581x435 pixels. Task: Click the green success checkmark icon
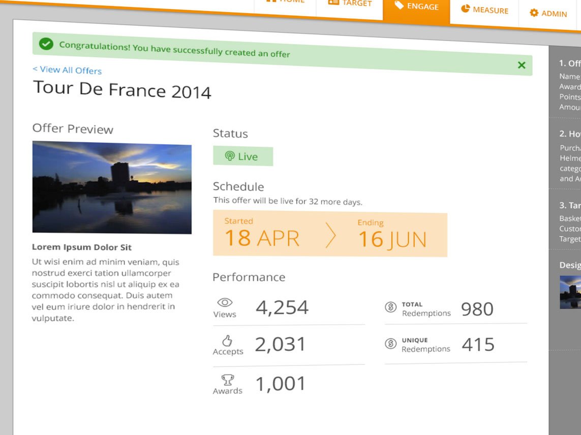coord(46,44)
